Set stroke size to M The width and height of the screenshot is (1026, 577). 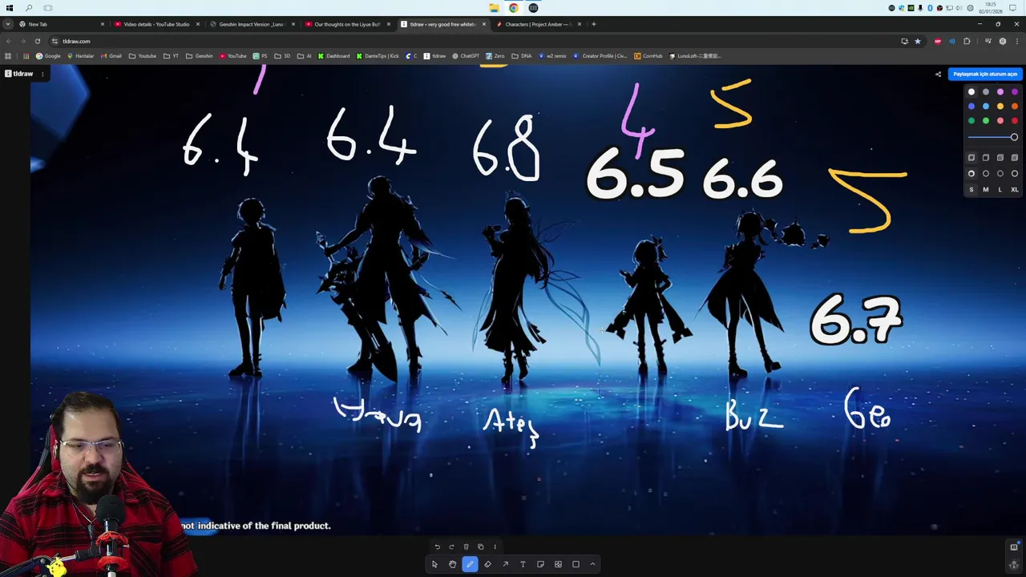(x=986, y=190)
